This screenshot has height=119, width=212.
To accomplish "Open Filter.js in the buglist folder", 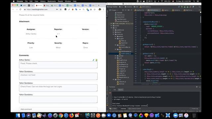I will click(122, 41).
